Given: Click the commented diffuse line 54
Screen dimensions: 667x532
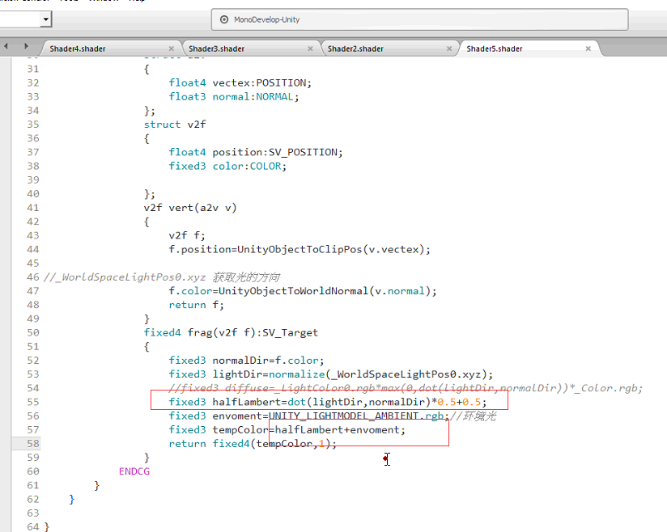Looking at the screenshot, I should coord(406,388).
